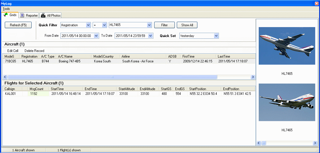The image size is (320, 153).
Task: Click the Show All button
Action: [x=187, y=25]
